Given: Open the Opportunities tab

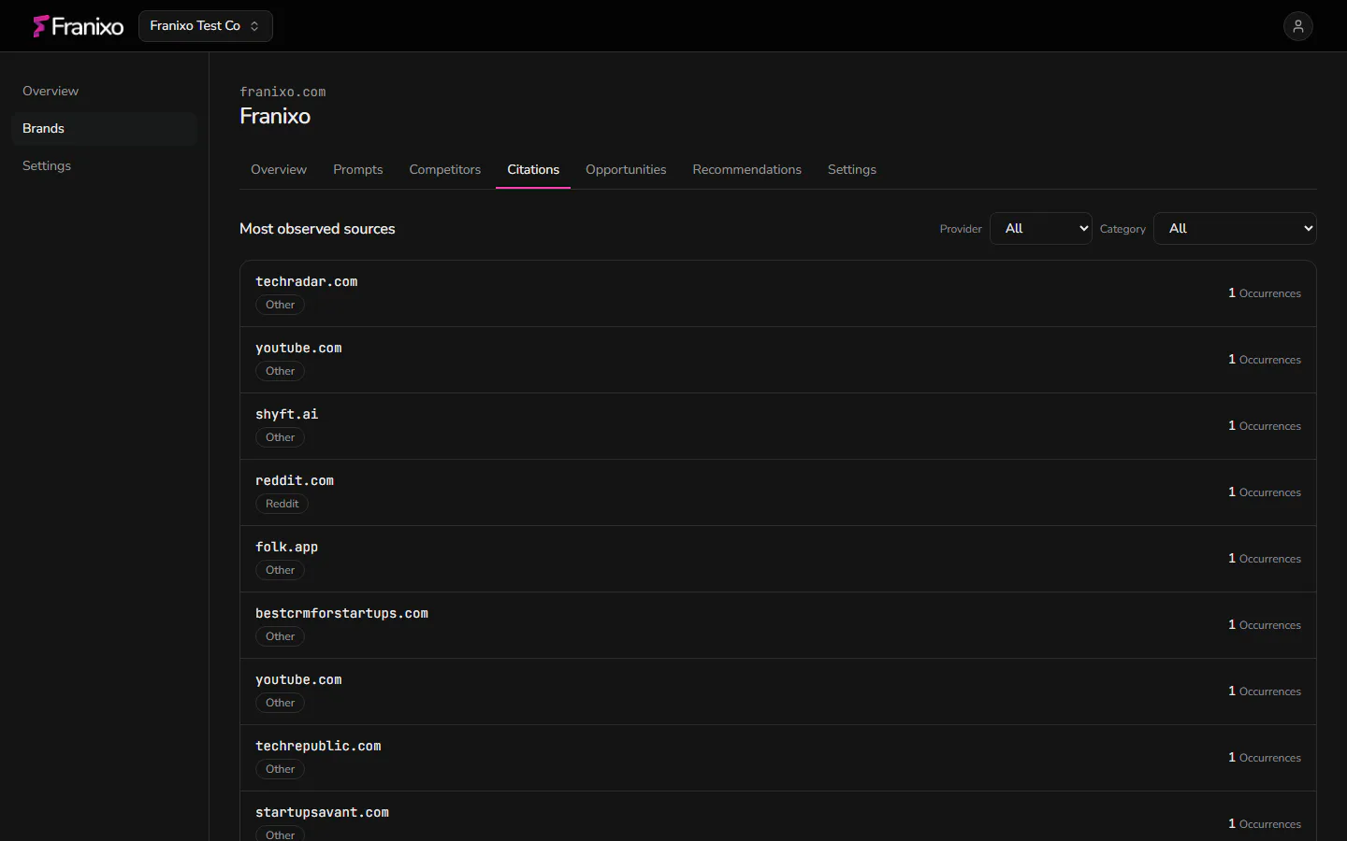Looking at the screenshot, I should tap(626, 169).
